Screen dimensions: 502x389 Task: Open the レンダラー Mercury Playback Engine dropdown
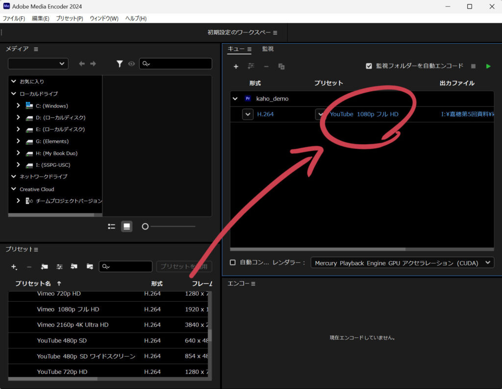(x=402, y=263)
